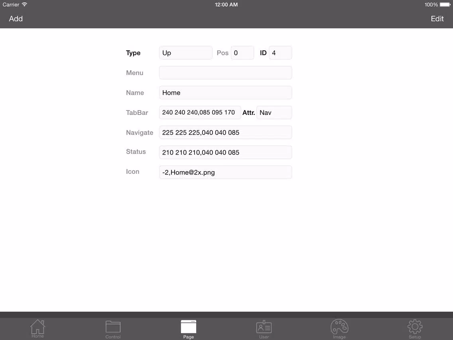453x340 pixels.
Task: Tap the Edit button
Action: 437,19
